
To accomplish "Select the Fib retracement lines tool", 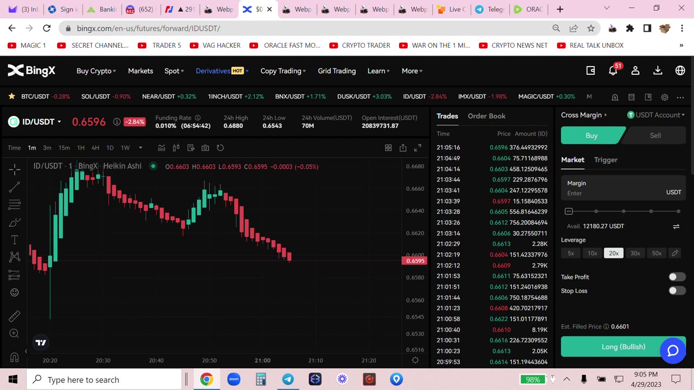I will point(15,205).
